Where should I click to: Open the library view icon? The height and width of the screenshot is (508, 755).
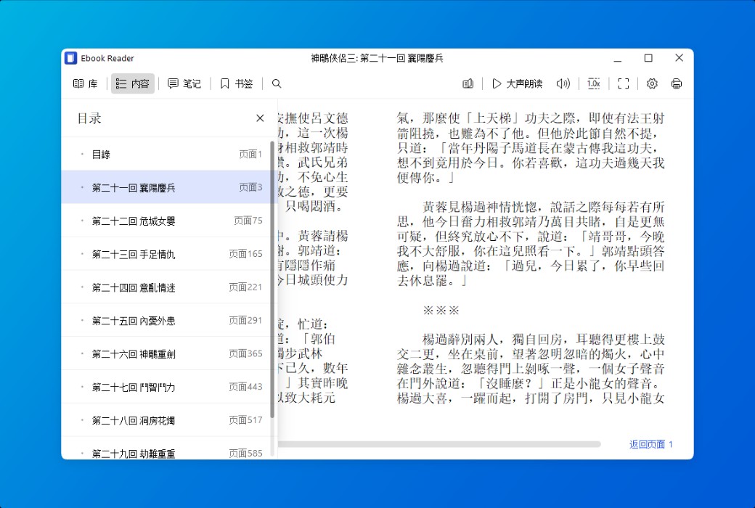point(85,83)
